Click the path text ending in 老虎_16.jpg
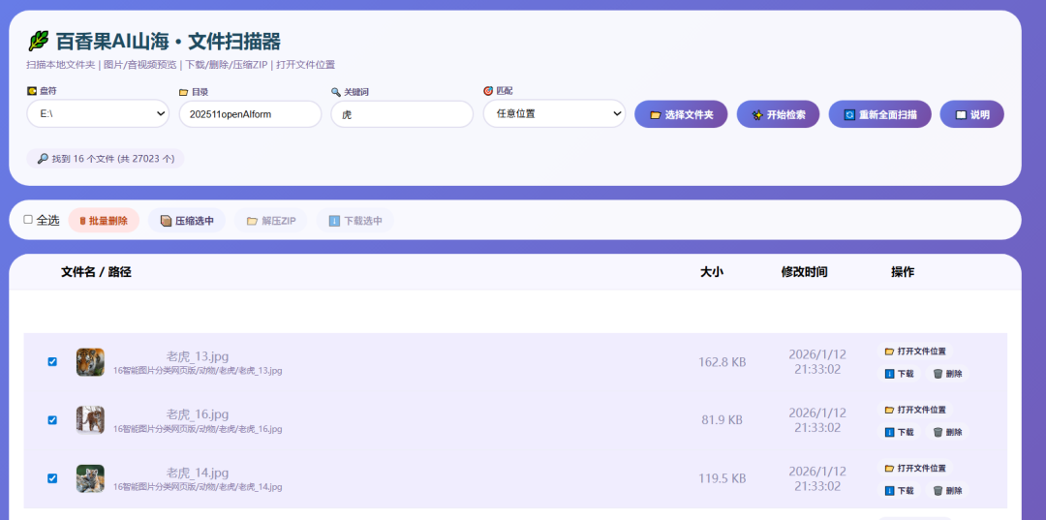 198,429
